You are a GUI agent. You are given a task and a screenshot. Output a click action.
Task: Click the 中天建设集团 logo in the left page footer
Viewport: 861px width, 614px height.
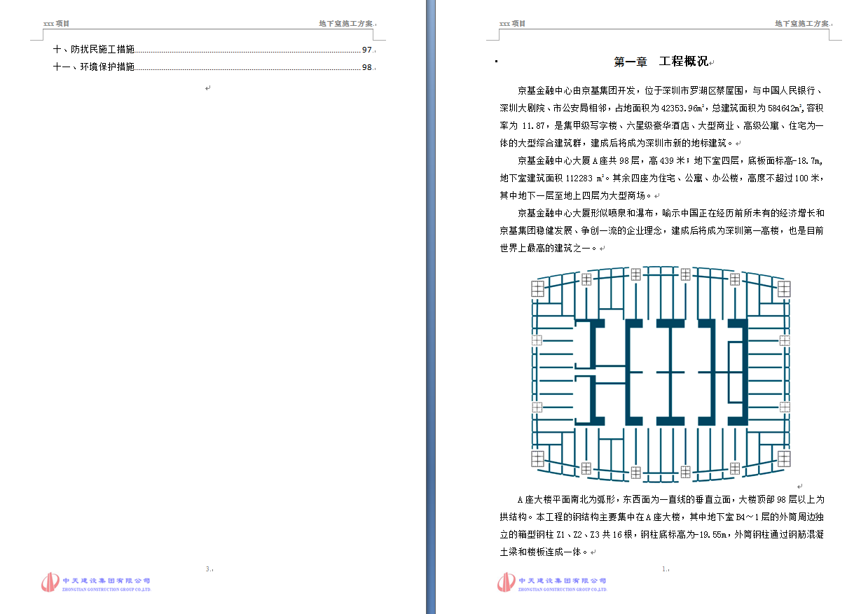(x=96, y=582)
